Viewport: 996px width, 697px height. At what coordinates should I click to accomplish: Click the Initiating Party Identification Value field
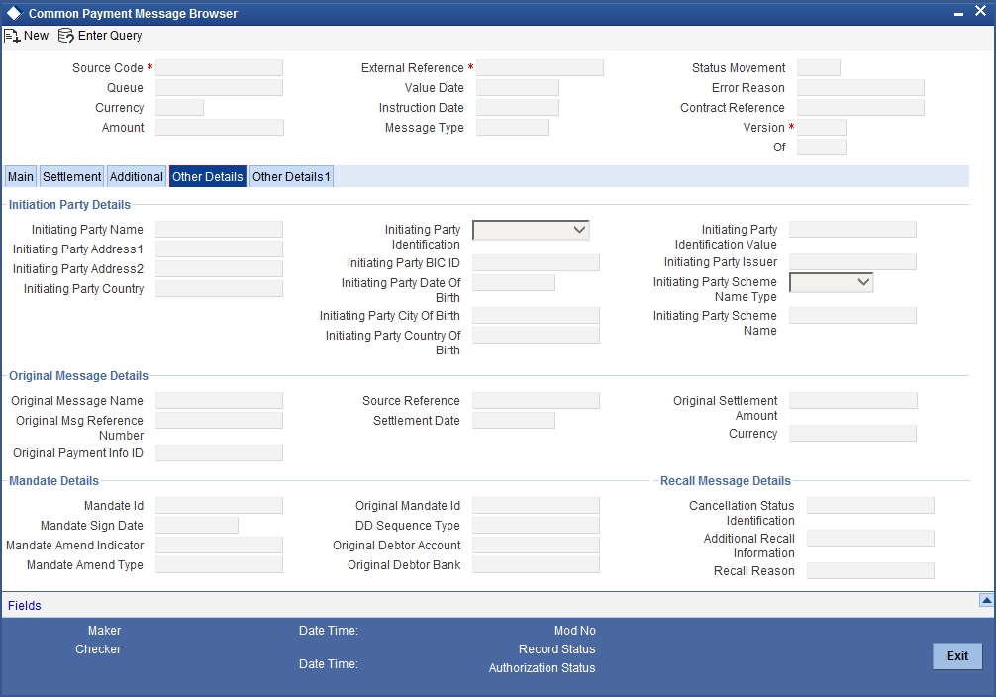(853, 230)
